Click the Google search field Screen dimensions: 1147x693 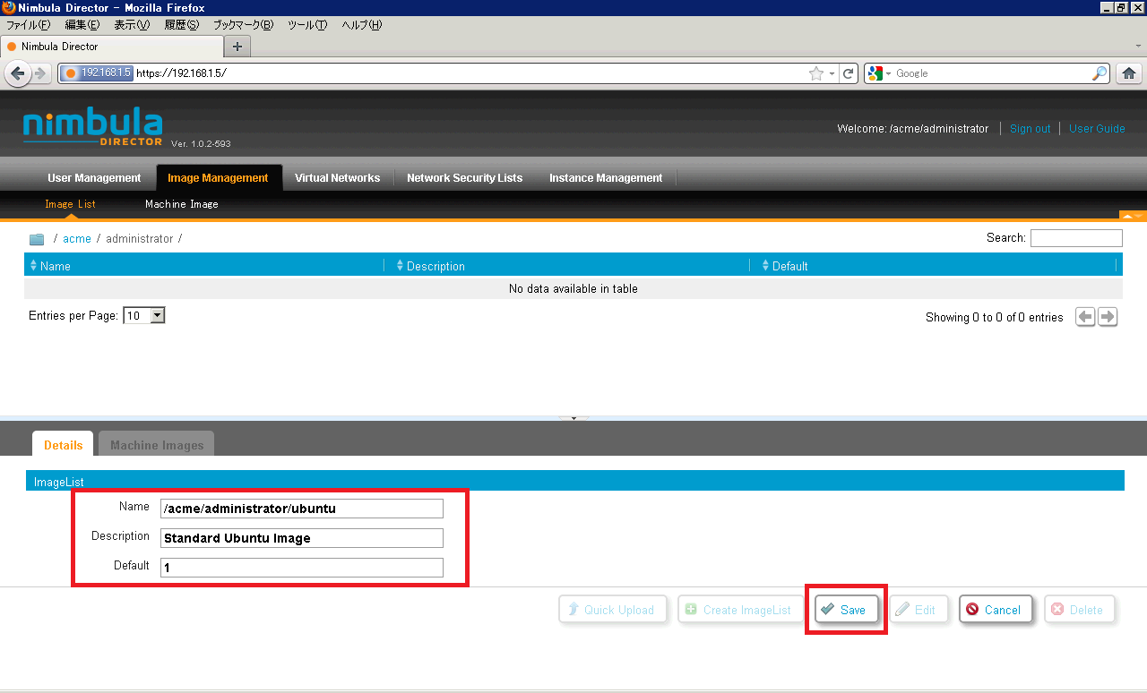[x=991, y=73]
